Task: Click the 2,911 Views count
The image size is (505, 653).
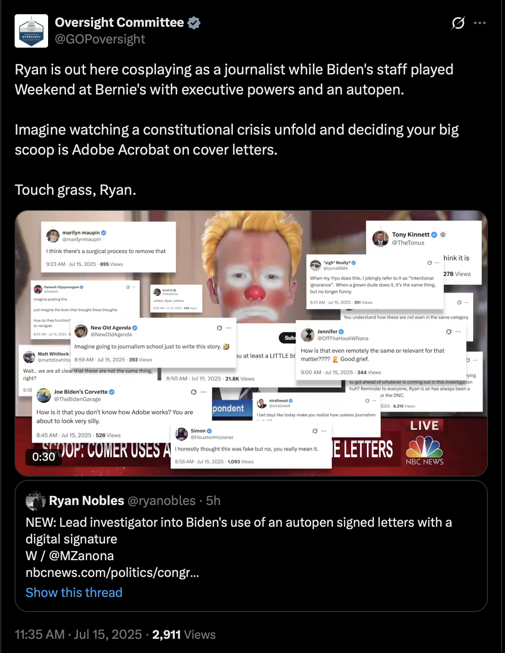Action: 184,635
